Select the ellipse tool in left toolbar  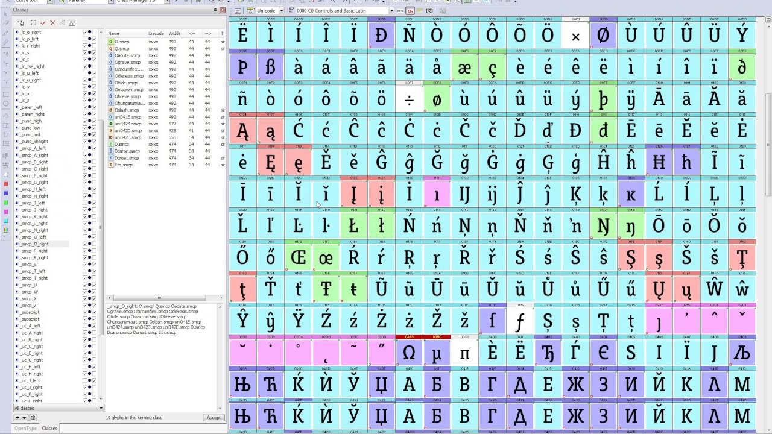click(x=6, y=104)
